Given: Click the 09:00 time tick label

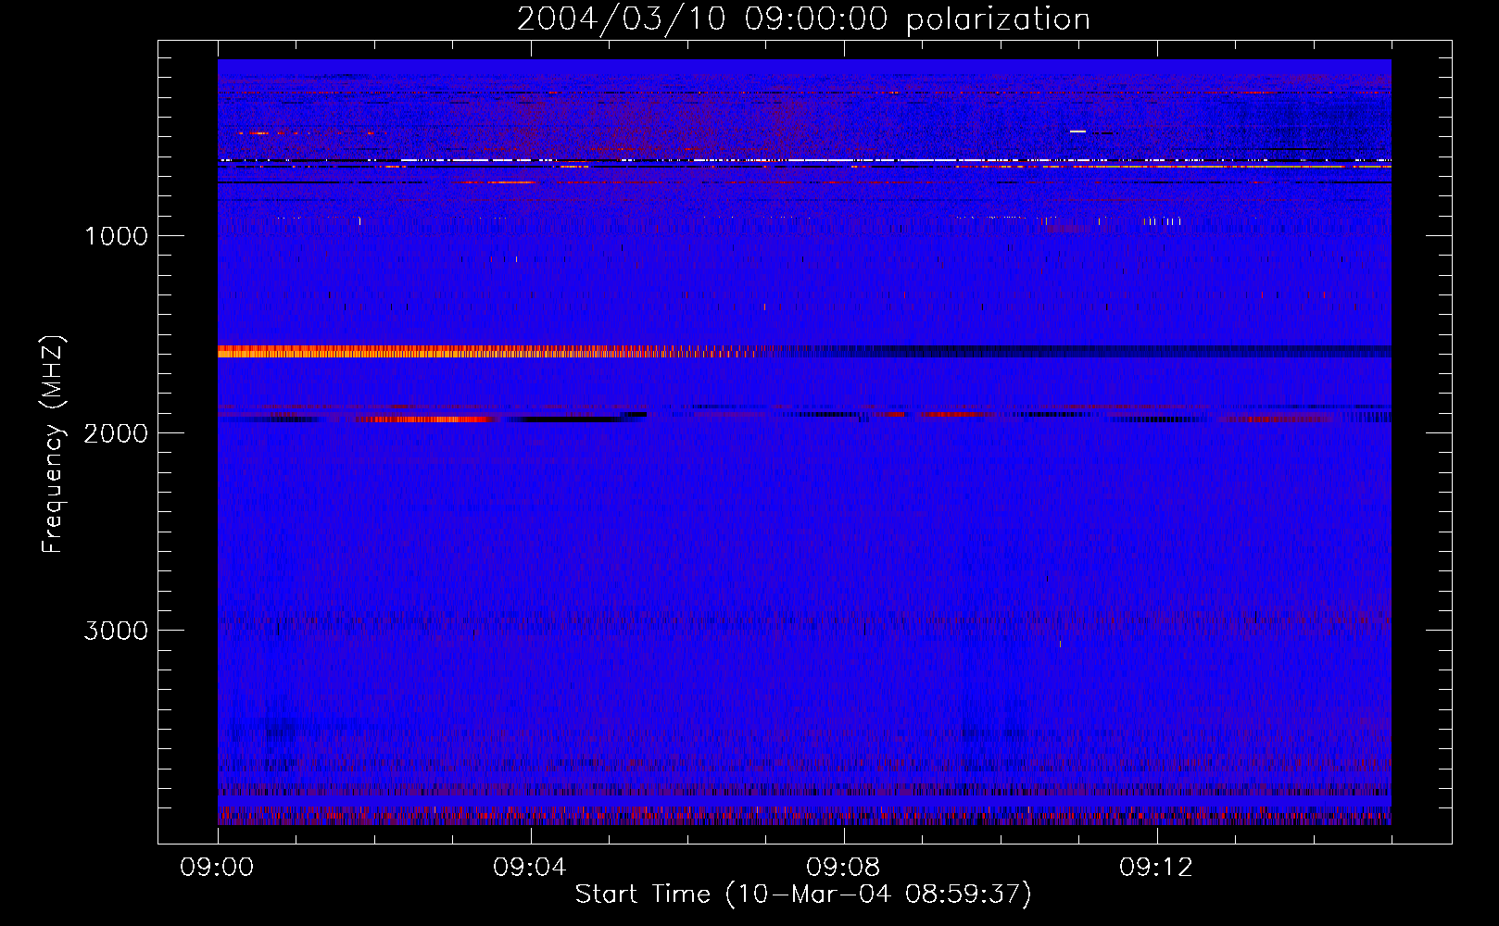Looking at the screenshot, I should pyautogui.click(x=217, y=868).
